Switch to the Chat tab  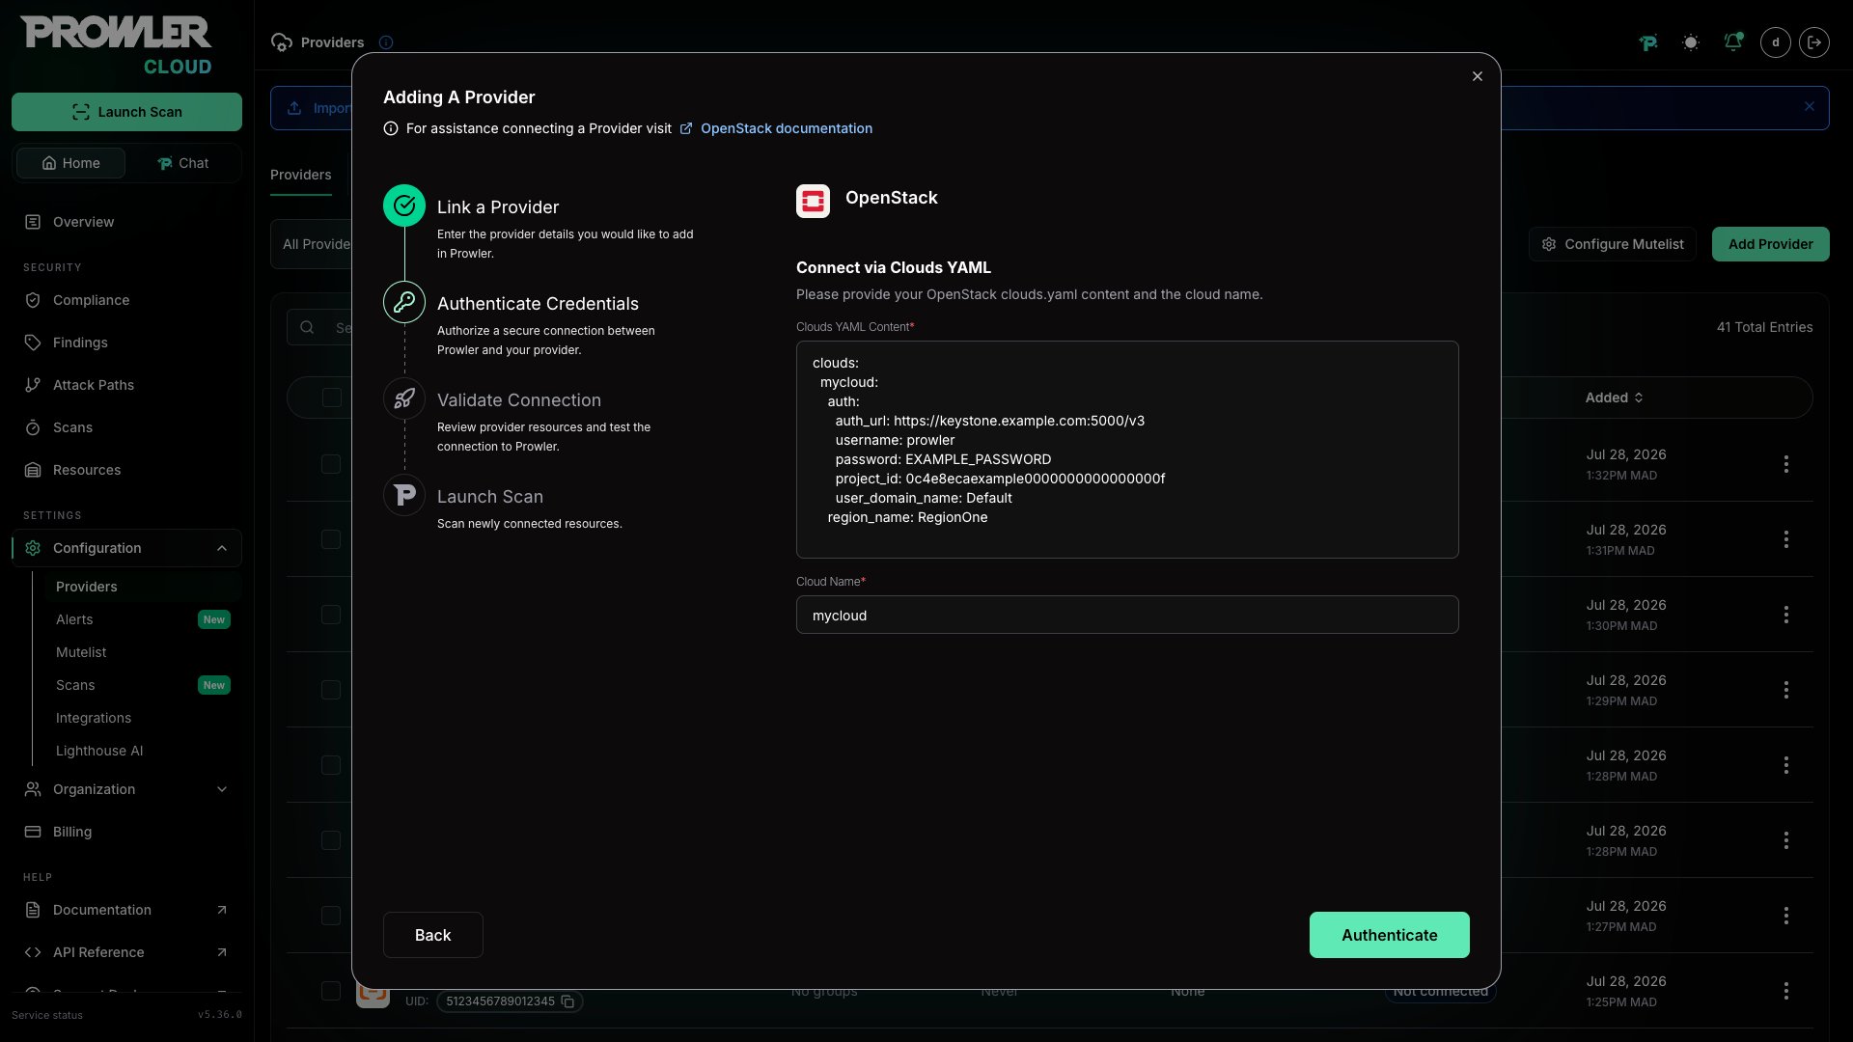tap(182, 163)
